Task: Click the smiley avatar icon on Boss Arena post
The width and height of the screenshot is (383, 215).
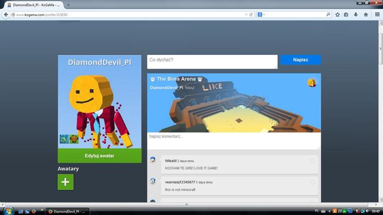Action: (312, 83)
